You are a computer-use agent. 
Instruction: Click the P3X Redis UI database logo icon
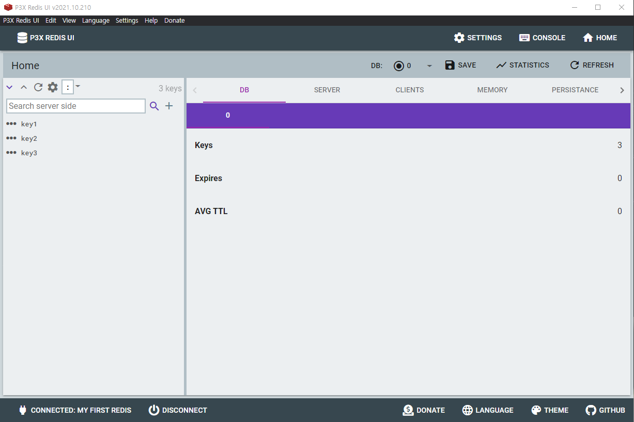pos(22,38)
